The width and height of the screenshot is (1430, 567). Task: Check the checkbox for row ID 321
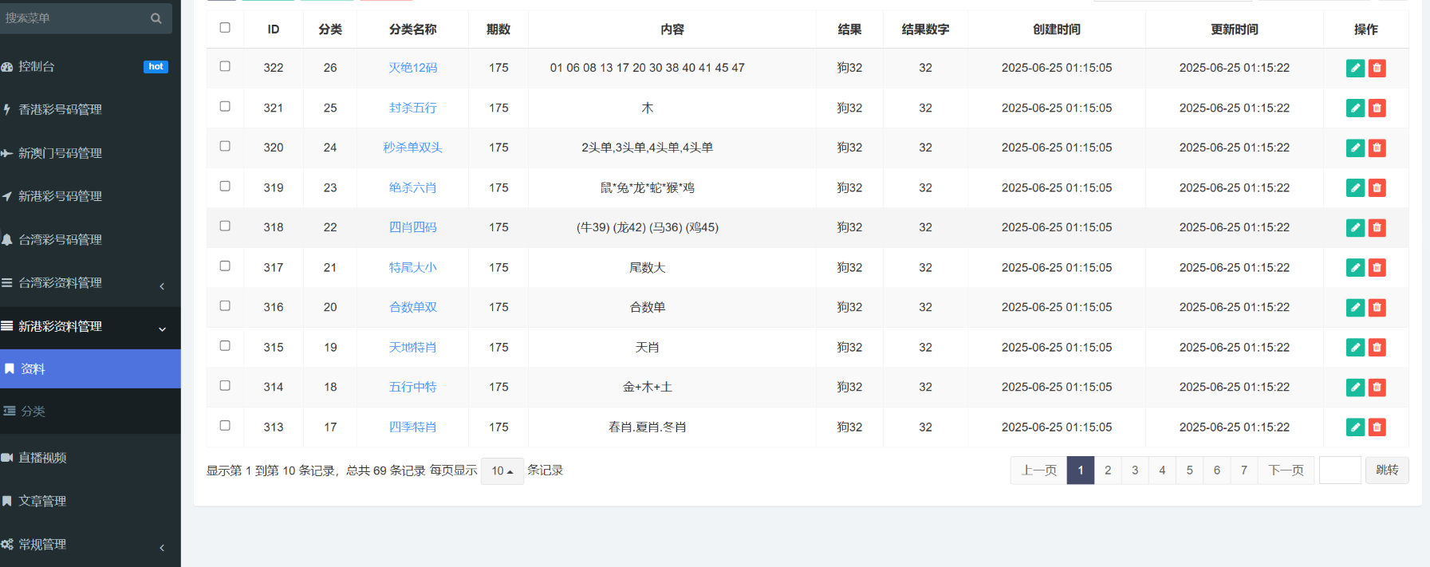click(x=225, y=106)
